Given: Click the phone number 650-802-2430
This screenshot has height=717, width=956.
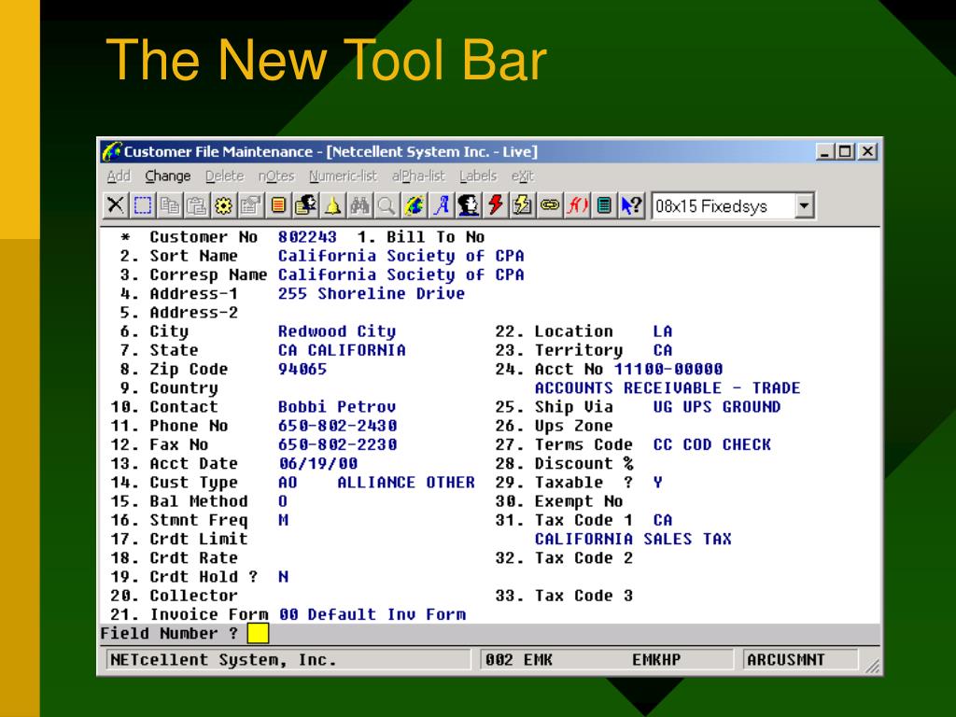Looking at the screenshot, I should (337, 426).
